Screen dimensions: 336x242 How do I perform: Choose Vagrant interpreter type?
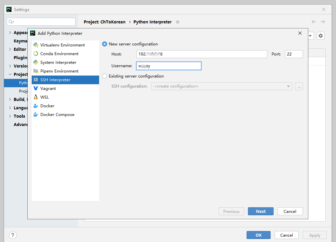pos(65,89)
